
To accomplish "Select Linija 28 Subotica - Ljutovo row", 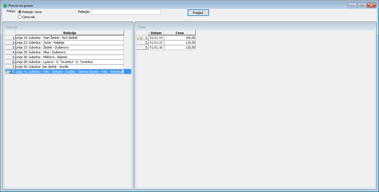I will 70,62.
